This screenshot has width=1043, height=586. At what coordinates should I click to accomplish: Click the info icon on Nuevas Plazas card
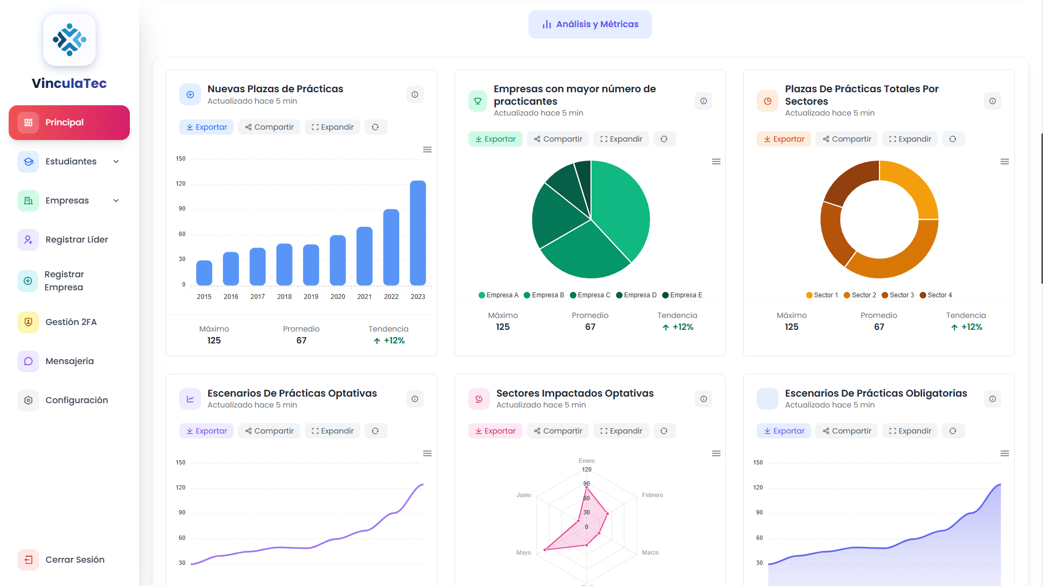pos(414,94)
